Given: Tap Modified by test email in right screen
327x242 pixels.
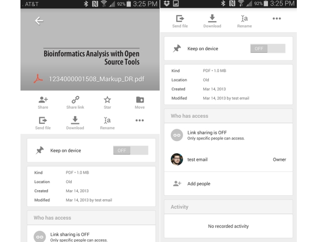Looking at the screenshot, I should (x=226, y=98).
